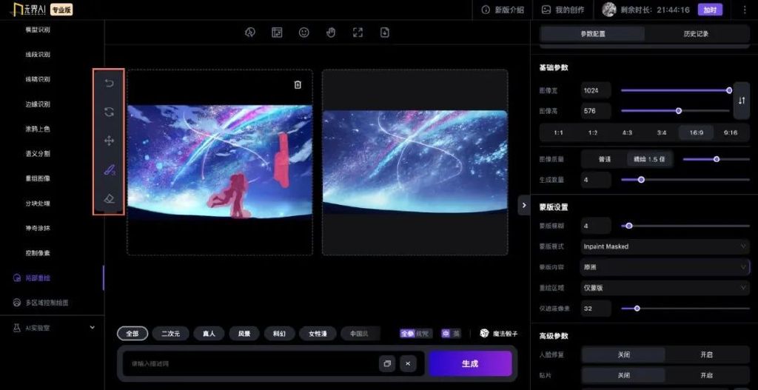Select the eraser tool

pyautogui.click(x=110, y=198)
